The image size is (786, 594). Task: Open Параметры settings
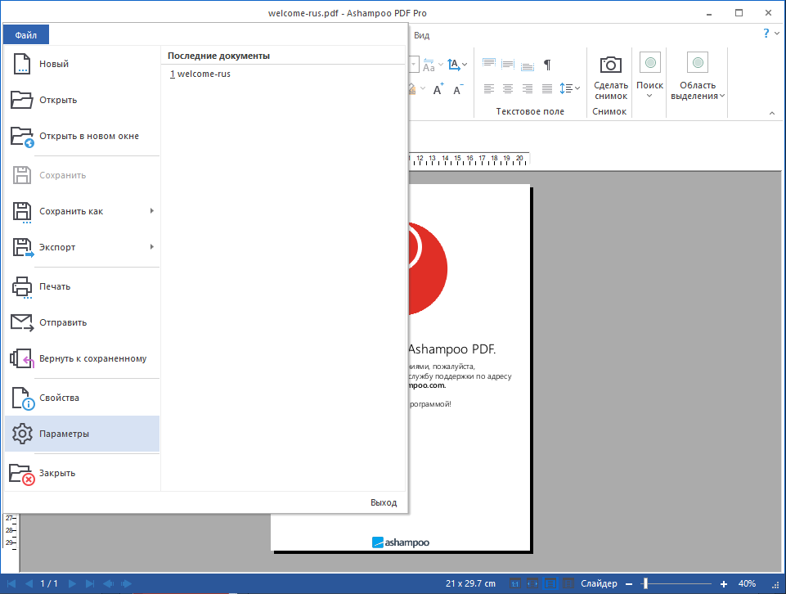[x=82, y=434]
